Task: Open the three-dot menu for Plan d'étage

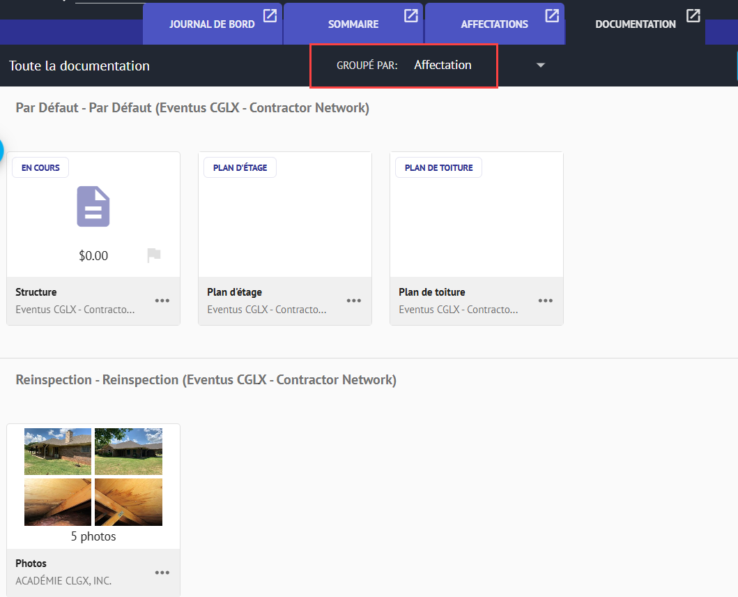Action: pyautogui.click(x=354, y=301)
